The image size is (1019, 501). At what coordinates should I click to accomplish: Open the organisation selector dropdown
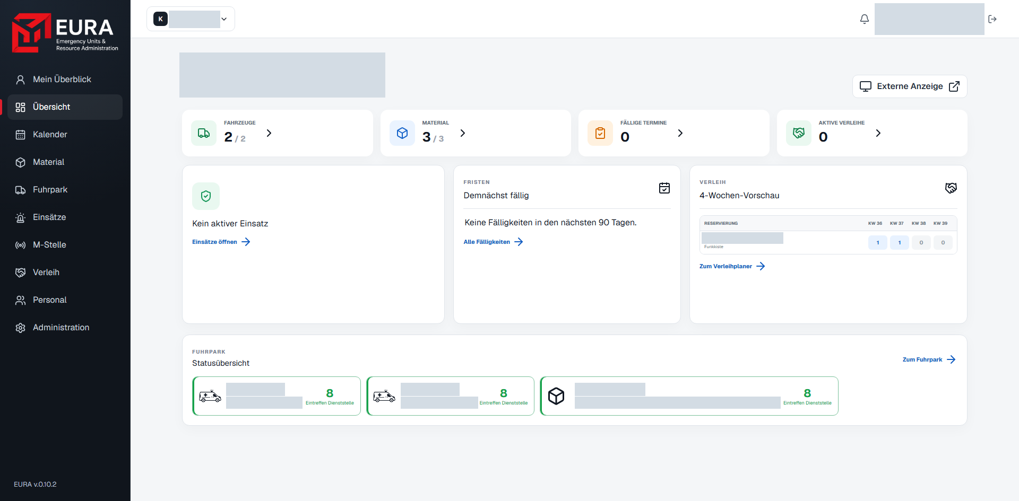pyautogui.click(x=191, y=19)
